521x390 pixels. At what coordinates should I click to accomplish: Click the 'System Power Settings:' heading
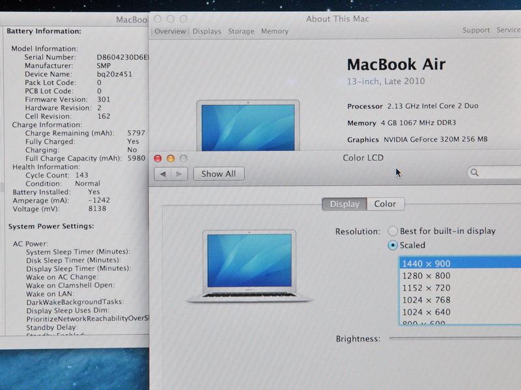click(x=51, y=226)
